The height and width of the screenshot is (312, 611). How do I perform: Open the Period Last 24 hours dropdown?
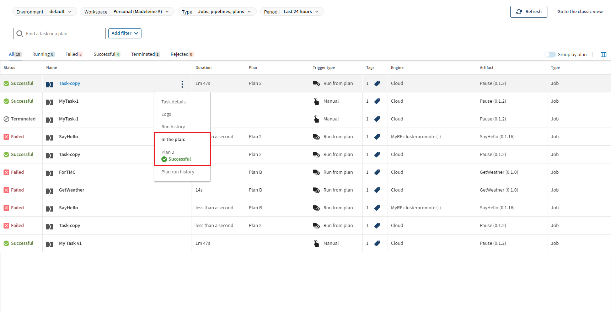[292, 12]
